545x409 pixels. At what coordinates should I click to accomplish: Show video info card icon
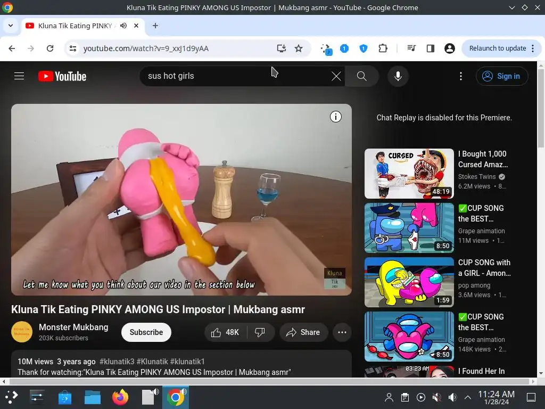click(x=335, y=117)
